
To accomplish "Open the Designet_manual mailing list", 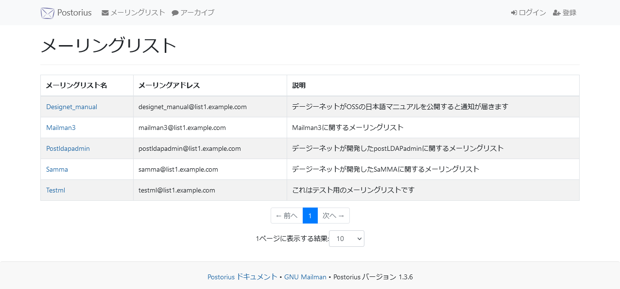I will (x=71, y=107).
